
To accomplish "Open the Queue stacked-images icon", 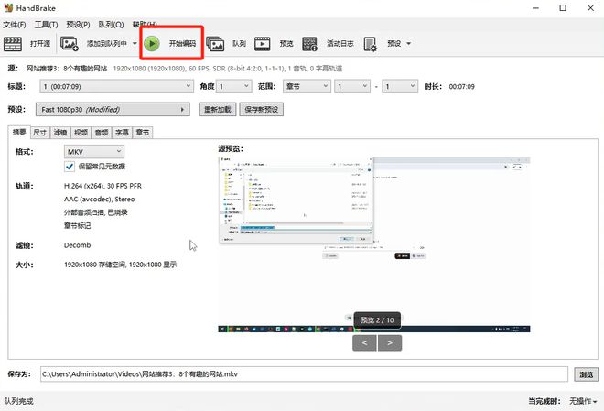I will point(215,44).
